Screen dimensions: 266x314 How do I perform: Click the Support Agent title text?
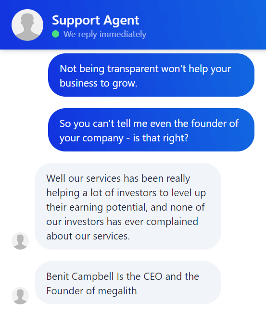point(96,20)
